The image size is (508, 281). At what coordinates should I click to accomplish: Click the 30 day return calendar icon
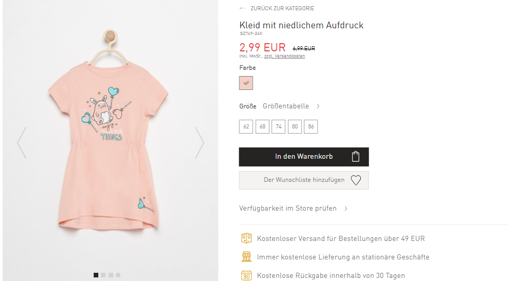click(x=246, y=275)
